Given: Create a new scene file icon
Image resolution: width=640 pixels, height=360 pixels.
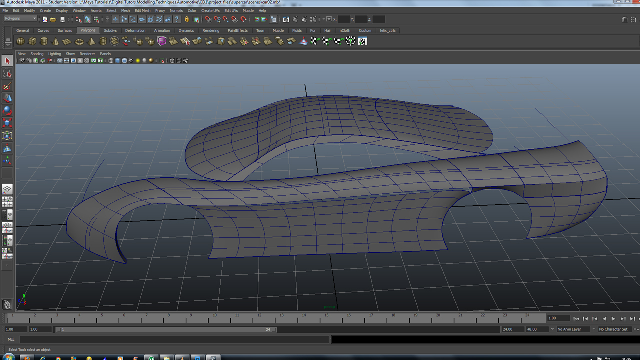Looking at the screenshot, I should pos(45,19).
